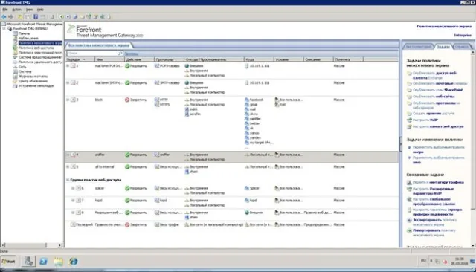Click the move-selected-rules-down arrow icon
Image resolution: width=476 pixels, height=272 pixels.
tap(409, 158)
